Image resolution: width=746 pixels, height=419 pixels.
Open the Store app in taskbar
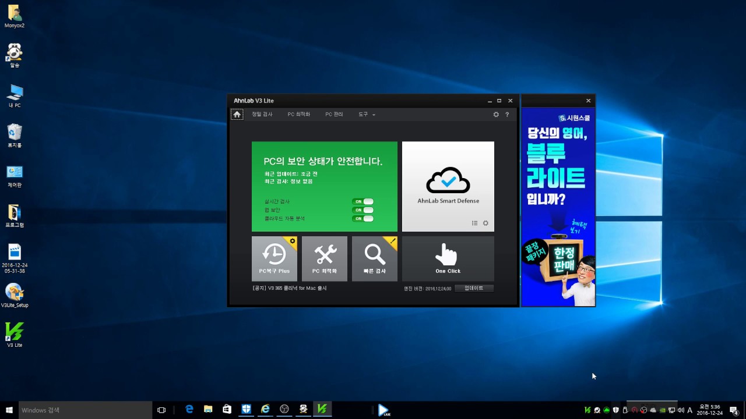click(227, 410)
